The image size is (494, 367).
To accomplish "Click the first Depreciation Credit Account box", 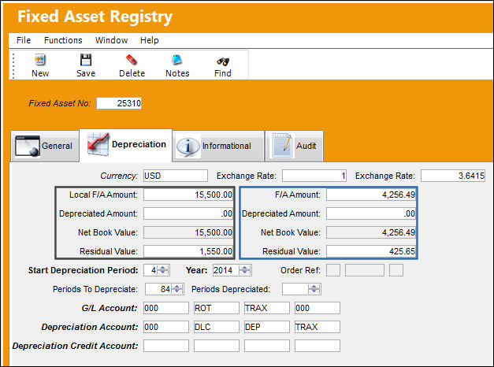I will coord(166,346).
